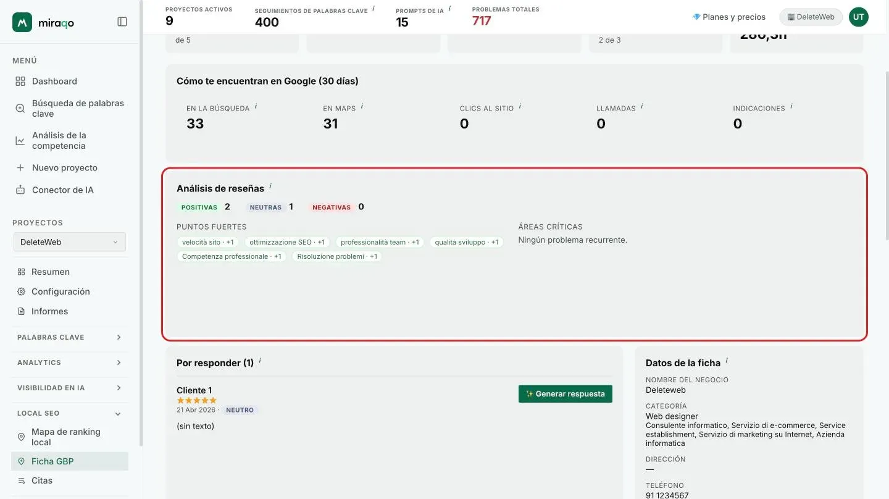Click the Conector de IA robot icon
The image size is (889, 499).
coord(20,190)
